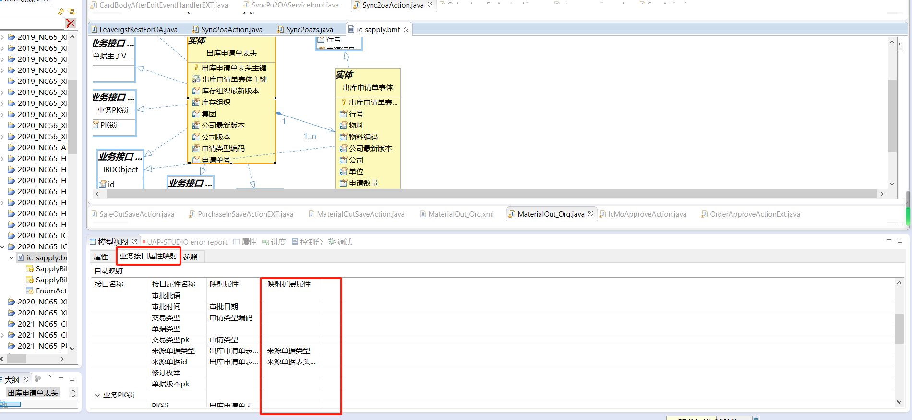Open the 调试 debug view
Screen dimensions: 912x420
[x=340, y=242]
